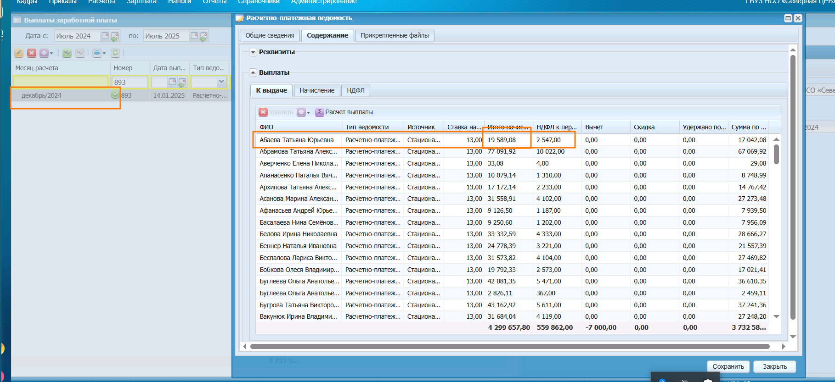This screenshot has width=835, height=382.
Task: Click the 'Закрыть' button
Action: point(775,366)
